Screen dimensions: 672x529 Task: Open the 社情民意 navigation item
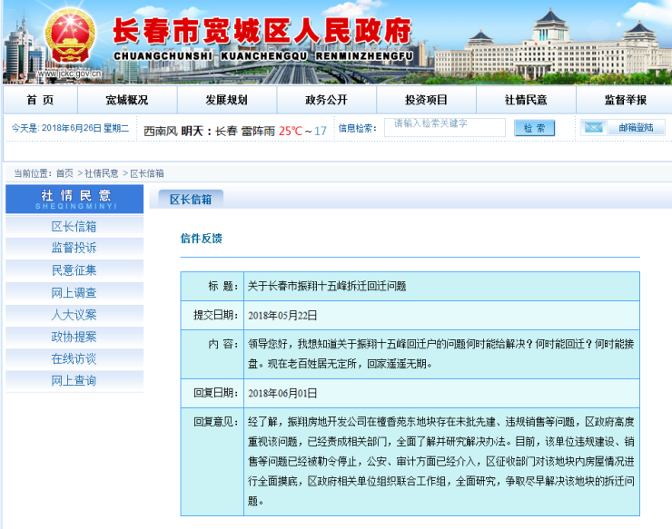point(526,100)
